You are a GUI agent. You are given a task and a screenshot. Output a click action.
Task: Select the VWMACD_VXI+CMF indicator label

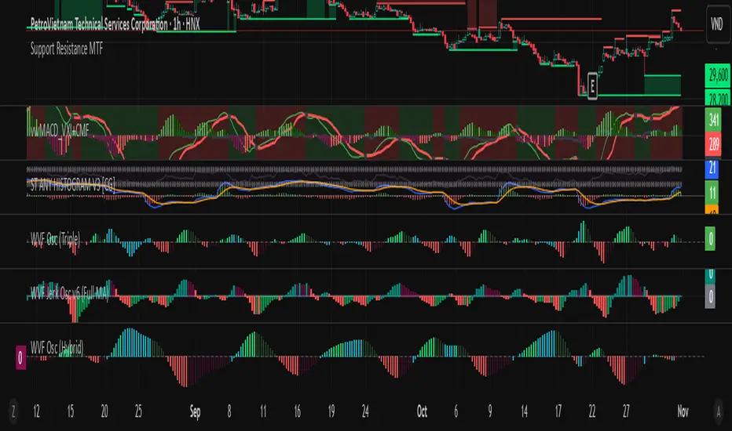[x=60, y=131]
